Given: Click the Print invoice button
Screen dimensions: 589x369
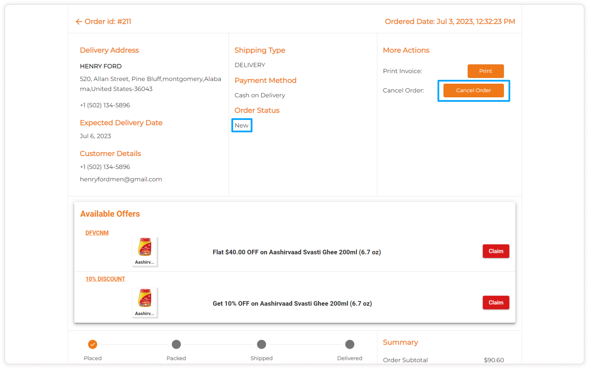Looking at the screenshot, I should [485, 71].
